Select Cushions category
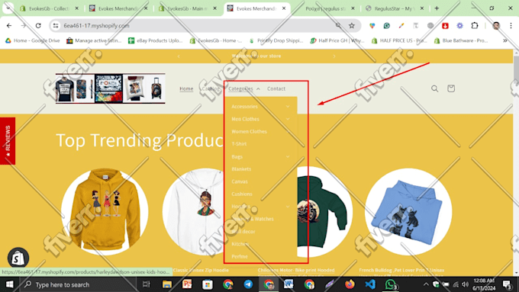The height and width of the screenshot is (292, 519). click(242, 194)
